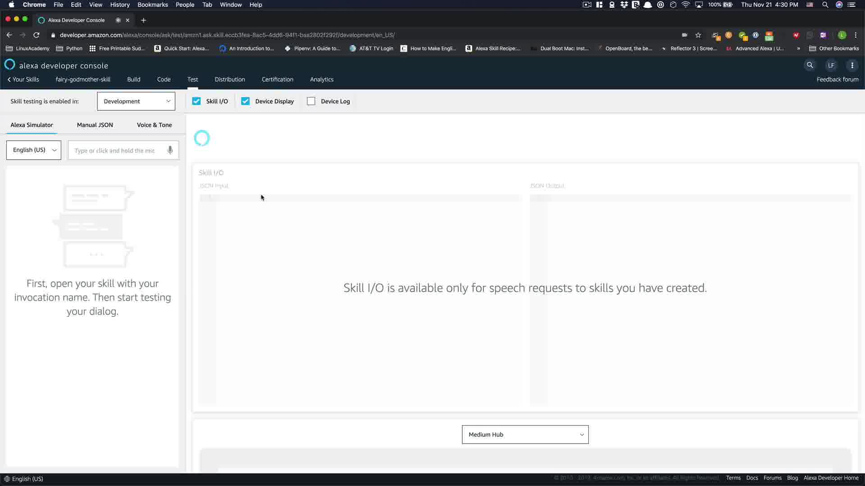Viewport: 865px width, 486px height.
Task: Open macOS Spotlight search icon
Action: pyautogui.click(x=825, y=5)
